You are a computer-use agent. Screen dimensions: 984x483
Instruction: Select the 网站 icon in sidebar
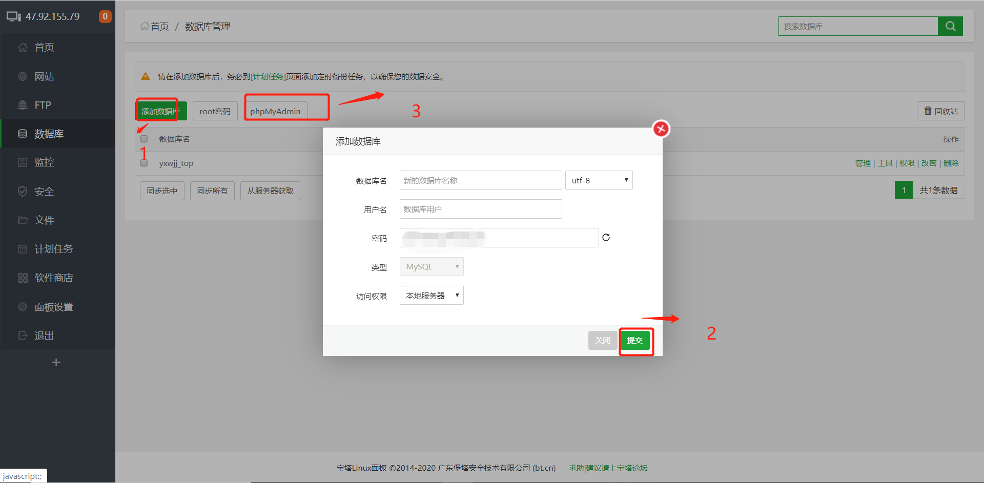point(23,76)
